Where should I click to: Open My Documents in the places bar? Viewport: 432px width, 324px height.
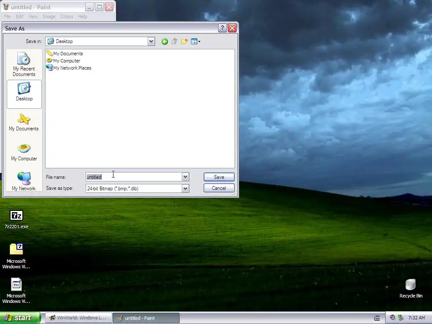click(24, 123)
